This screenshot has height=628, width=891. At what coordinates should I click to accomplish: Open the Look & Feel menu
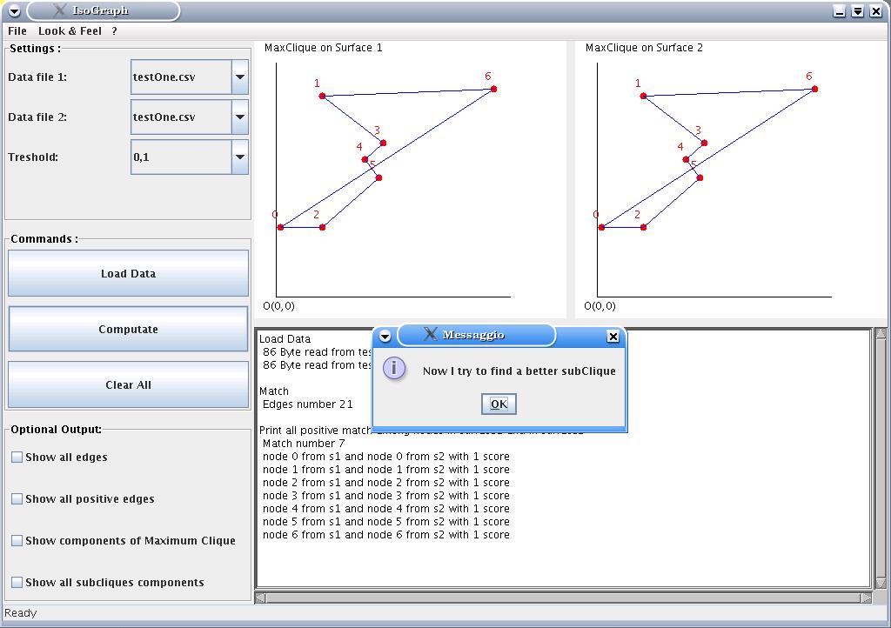click(70, 31)
